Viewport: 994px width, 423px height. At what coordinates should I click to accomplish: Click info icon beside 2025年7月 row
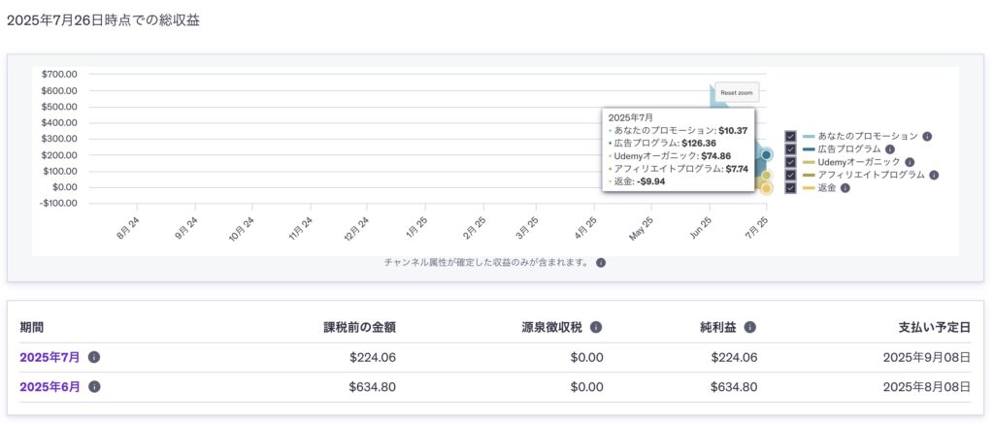click(94, 357)
